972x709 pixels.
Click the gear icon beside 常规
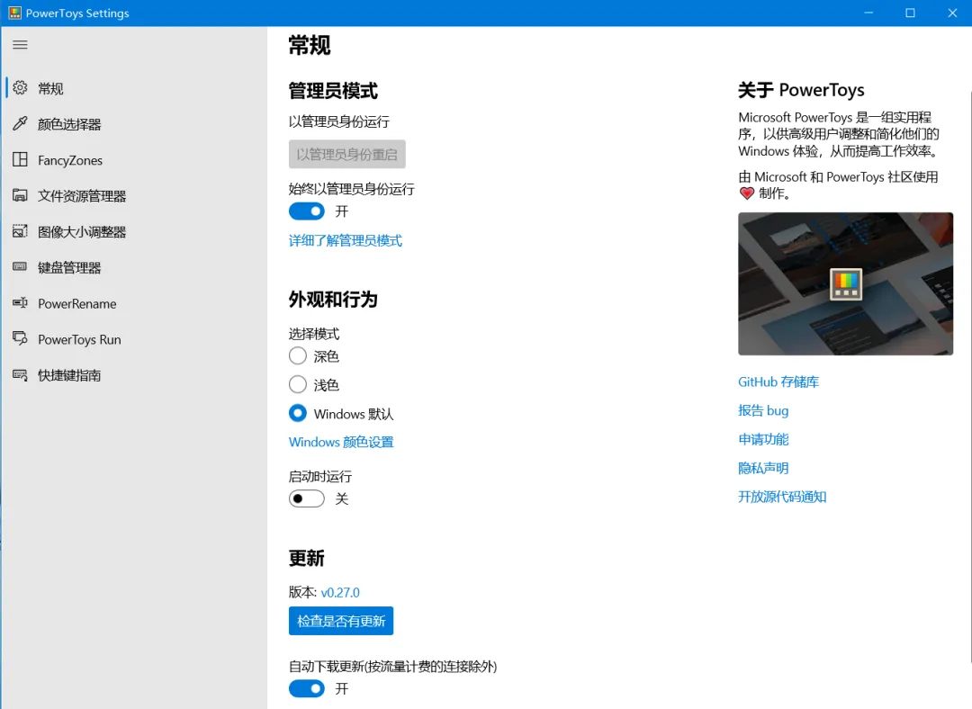(20, 88)
